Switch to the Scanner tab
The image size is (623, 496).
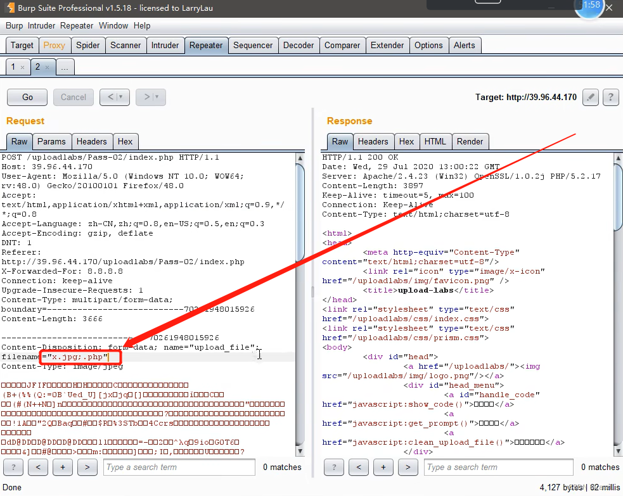point(125,45)
